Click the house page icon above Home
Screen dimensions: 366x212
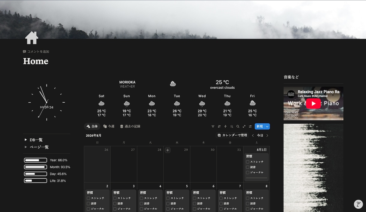(x=32, y=38)
